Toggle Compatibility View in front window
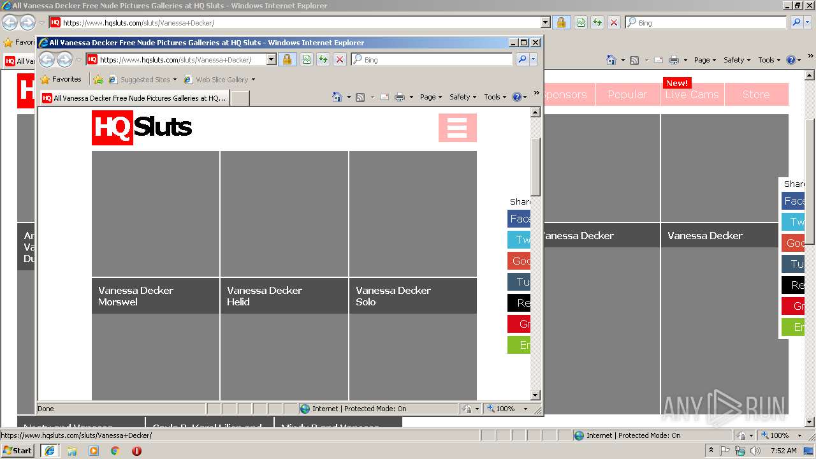 click(x=307, y=59)
